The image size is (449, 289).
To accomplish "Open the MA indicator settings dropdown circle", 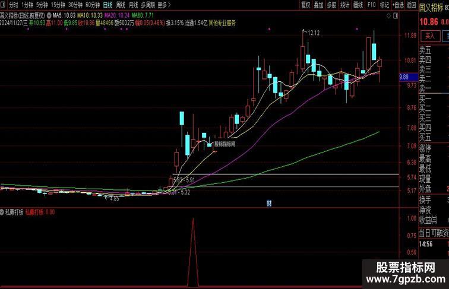I will 49,15.
